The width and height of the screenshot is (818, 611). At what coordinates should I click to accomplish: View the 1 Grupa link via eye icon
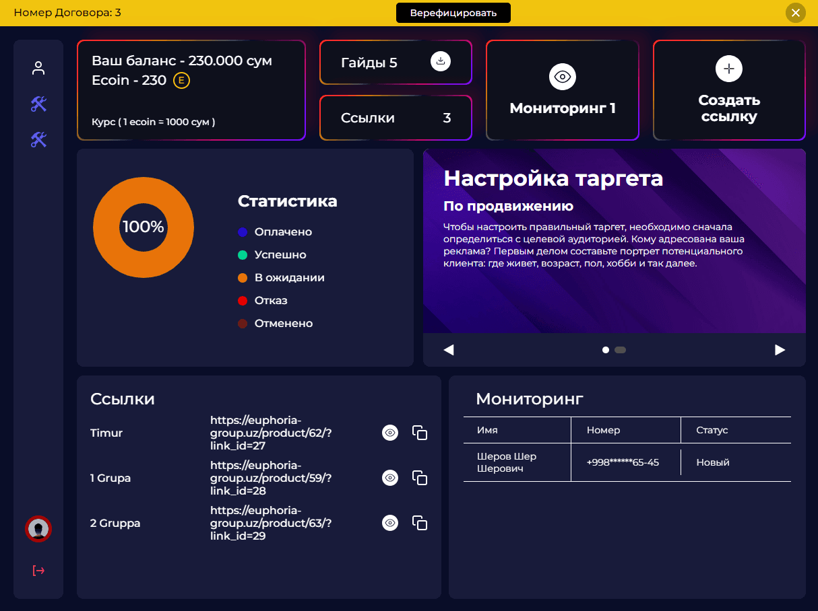[x=390, y=478]
